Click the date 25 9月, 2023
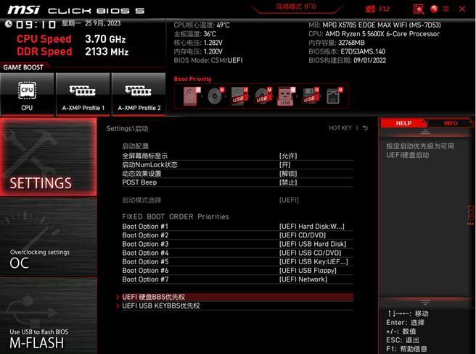Viewport: 476px width, 354px height. [102, 23]
